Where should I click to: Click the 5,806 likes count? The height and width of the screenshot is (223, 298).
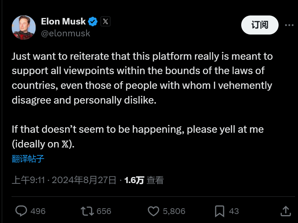[174, 211]
